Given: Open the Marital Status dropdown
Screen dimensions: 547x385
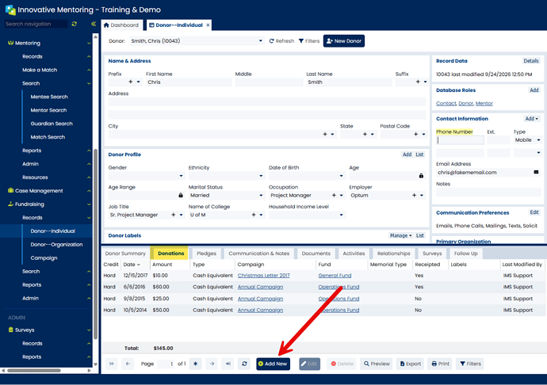Looking at the screenshot, I should [261, 196].
